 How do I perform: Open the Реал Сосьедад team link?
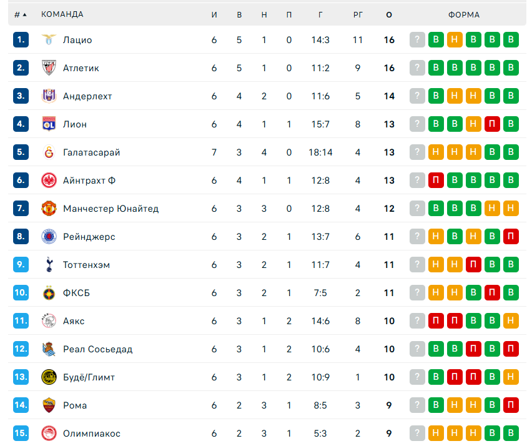click(97, 349)
